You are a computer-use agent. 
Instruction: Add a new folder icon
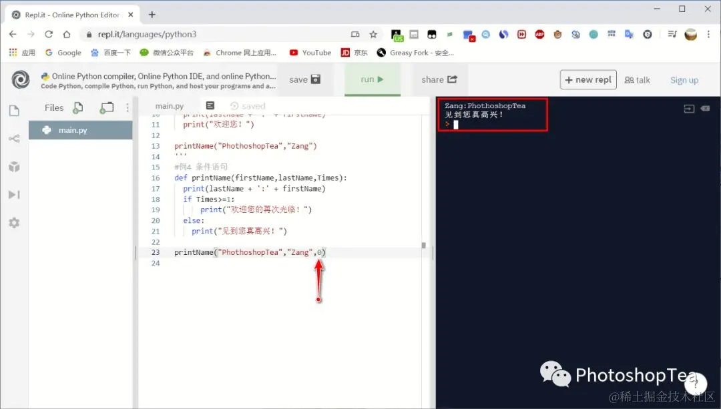tap(107, 107)
